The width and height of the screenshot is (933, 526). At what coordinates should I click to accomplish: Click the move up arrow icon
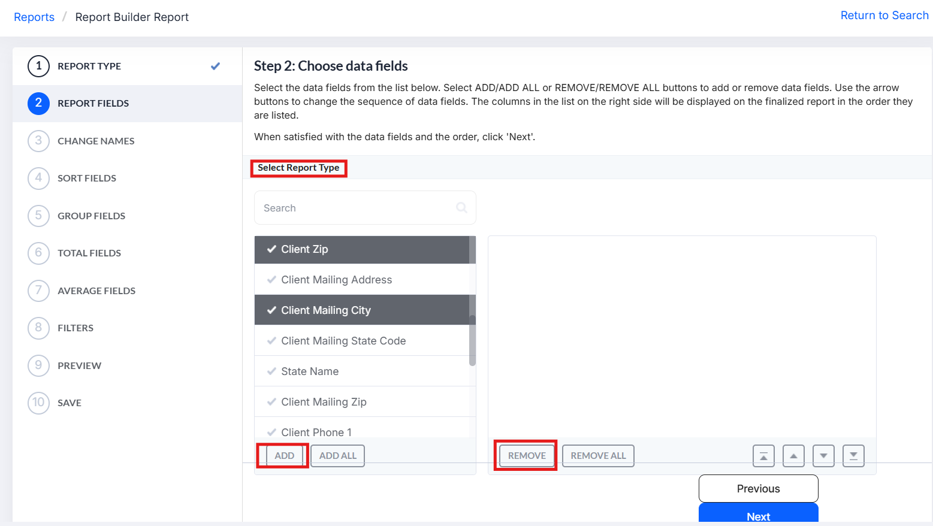pos(793,456)
